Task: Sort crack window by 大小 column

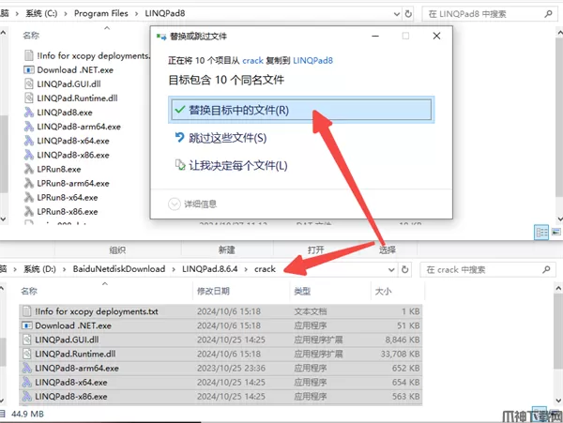Action: pyautogui.click(x=383, y=291)
